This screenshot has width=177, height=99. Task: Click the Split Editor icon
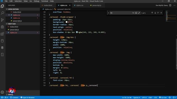170,5
